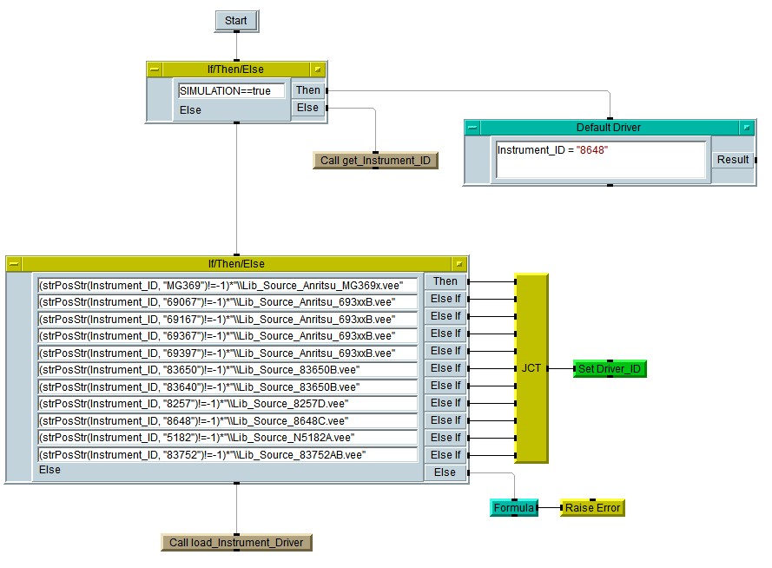This screenshot has width=772, height=568.
Task: Open object menu of the SIMULATION If/Then/Else
Action: [x=155, y=69]
